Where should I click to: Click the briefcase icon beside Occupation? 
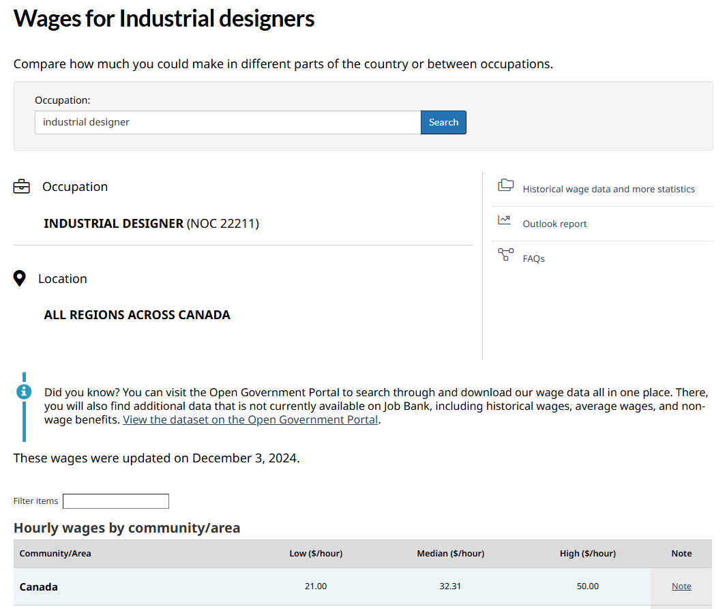[22, 186]
